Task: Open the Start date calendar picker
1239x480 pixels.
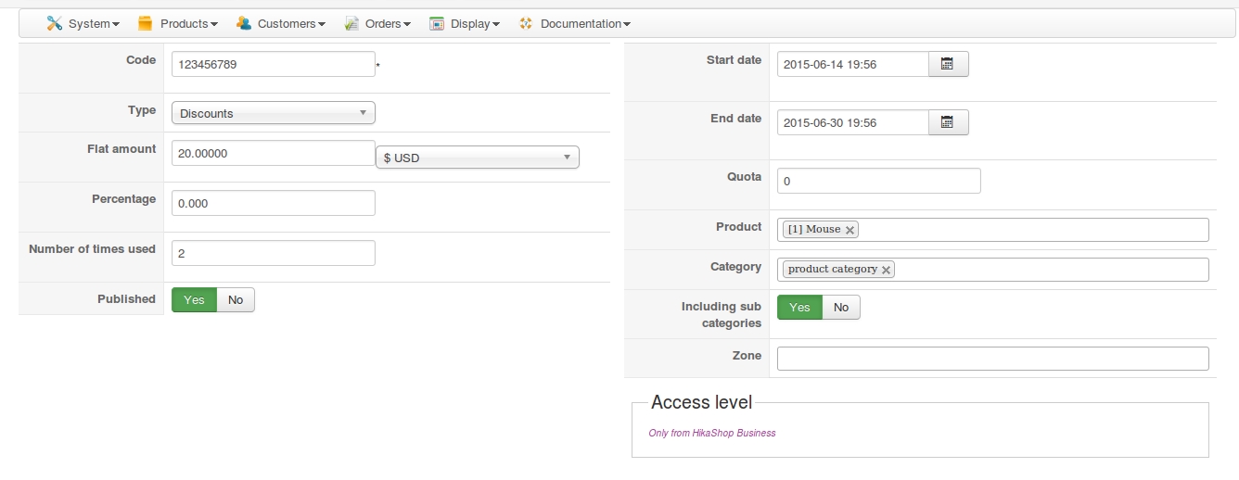Action: (x=948, y=64)
